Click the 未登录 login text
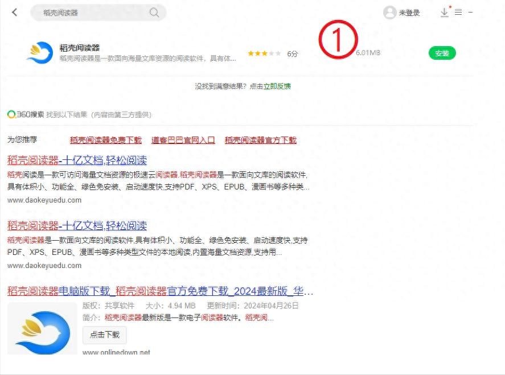This screenshot has width=505, height=375. [409, 13]
